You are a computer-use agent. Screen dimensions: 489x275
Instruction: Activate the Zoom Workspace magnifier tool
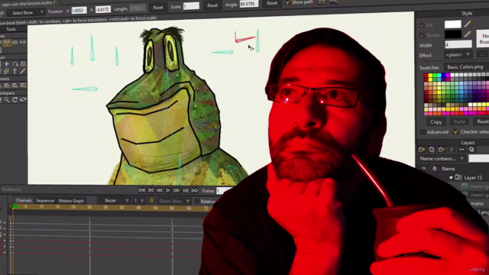(x=7, y=100)
